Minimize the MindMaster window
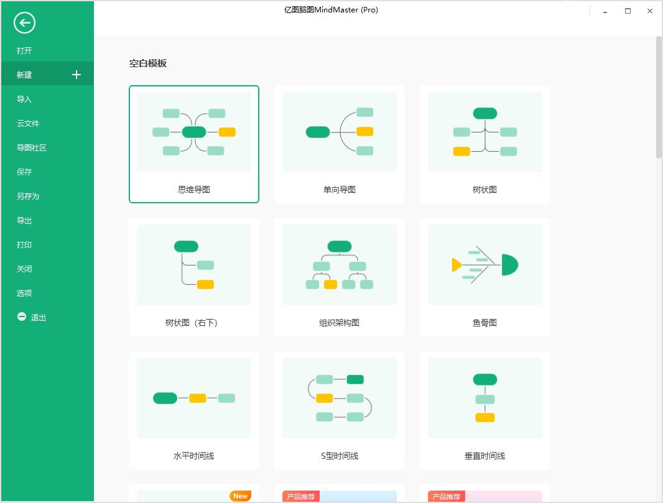 coord(605,11)
